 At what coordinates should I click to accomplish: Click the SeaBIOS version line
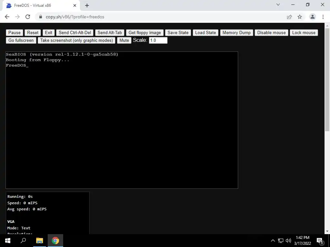click(62, 54)
